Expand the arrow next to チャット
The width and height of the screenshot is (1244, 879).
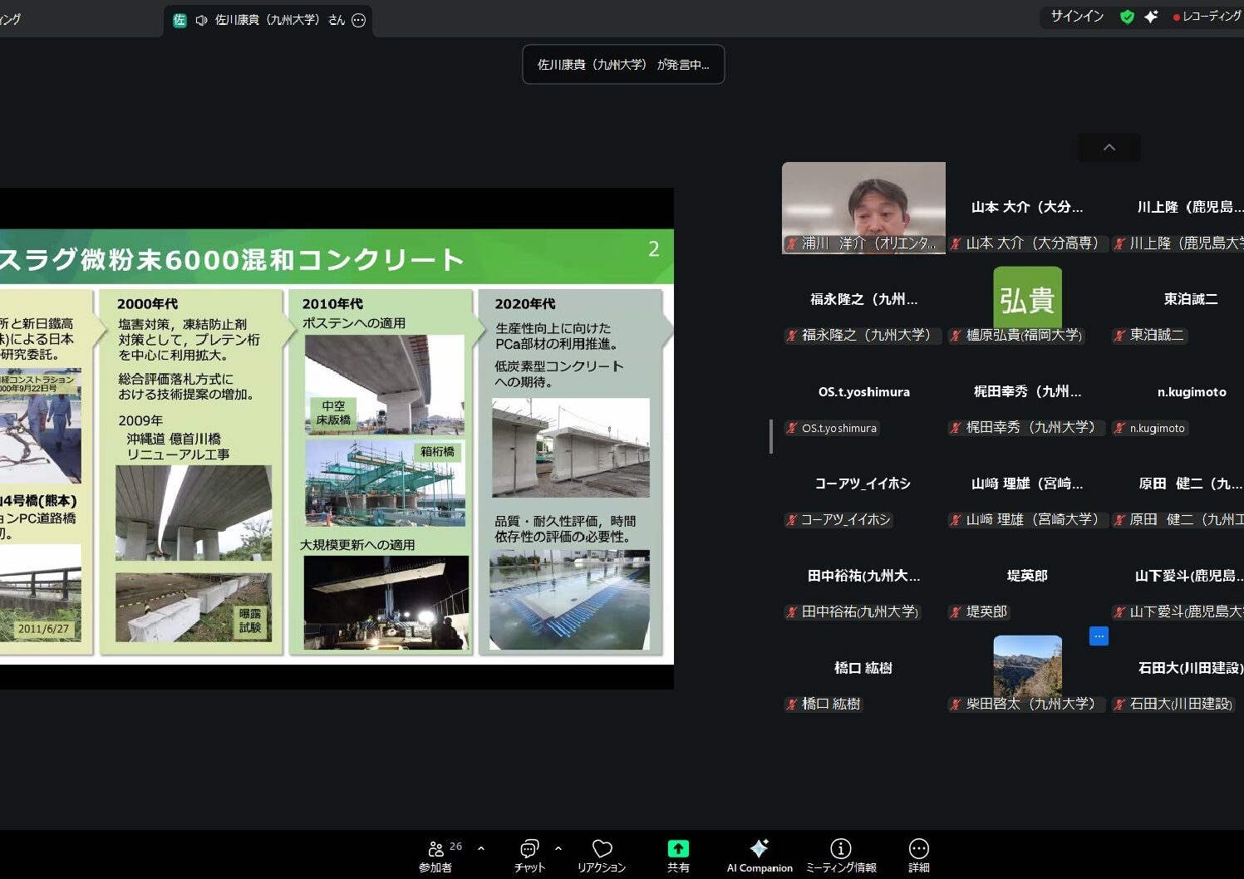tap(558, 848)
